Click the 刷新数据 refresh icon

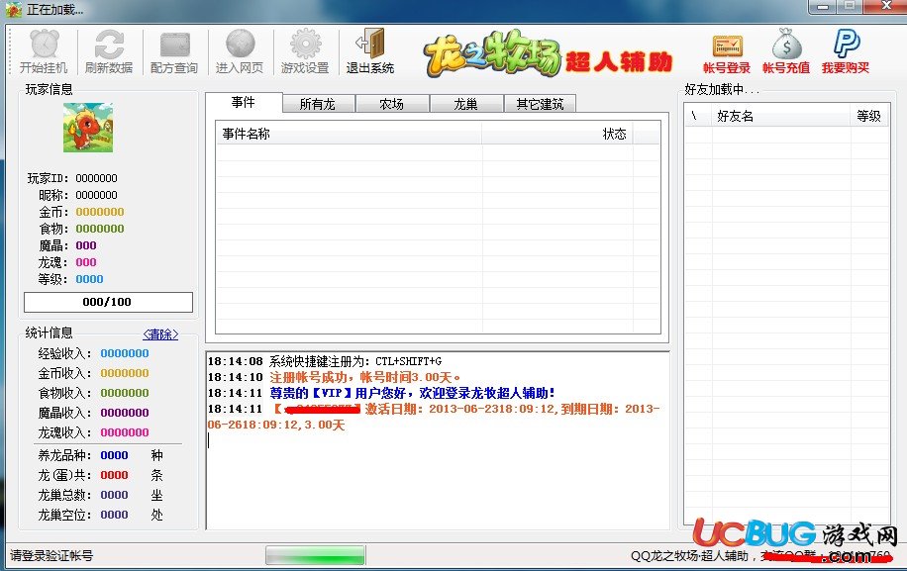(109, 44)
